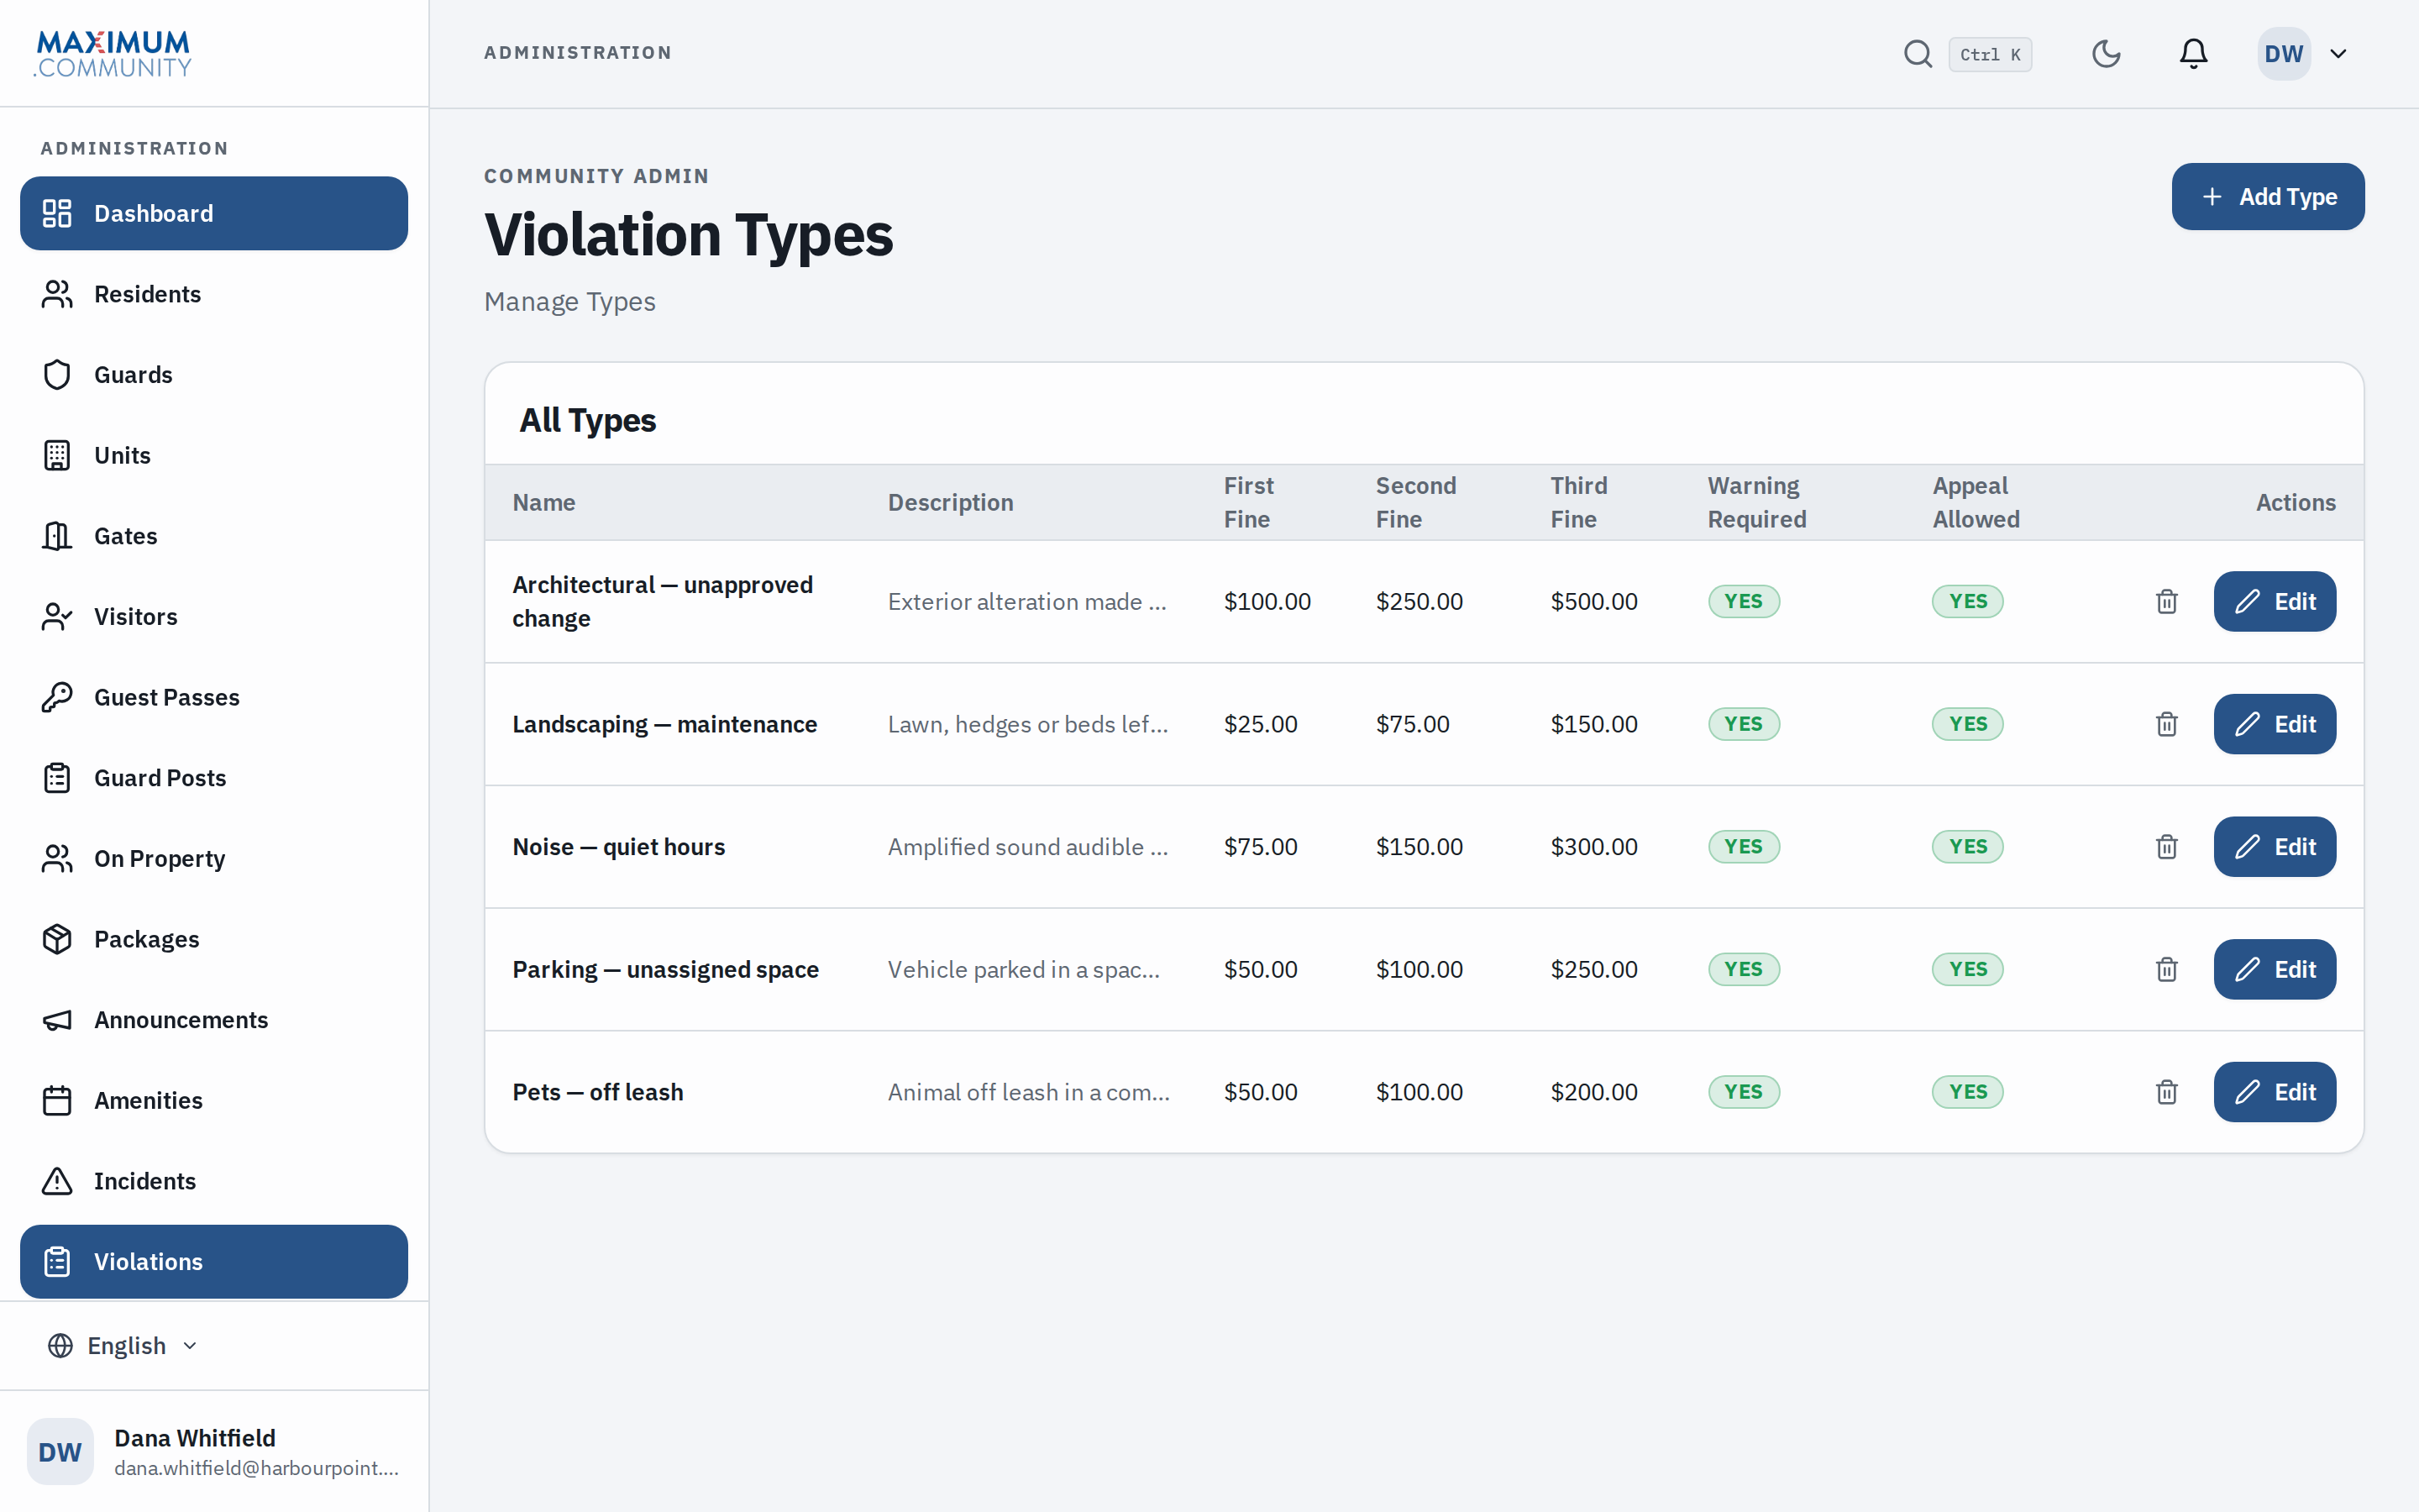Click the Add Type button
Image resolution: width=2419 pixels, height=1512 pixels.
pos(2268,197)
